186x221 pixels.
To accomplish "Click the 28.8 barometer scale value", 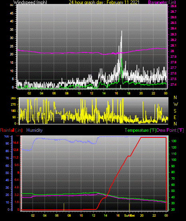I will 173,6.
